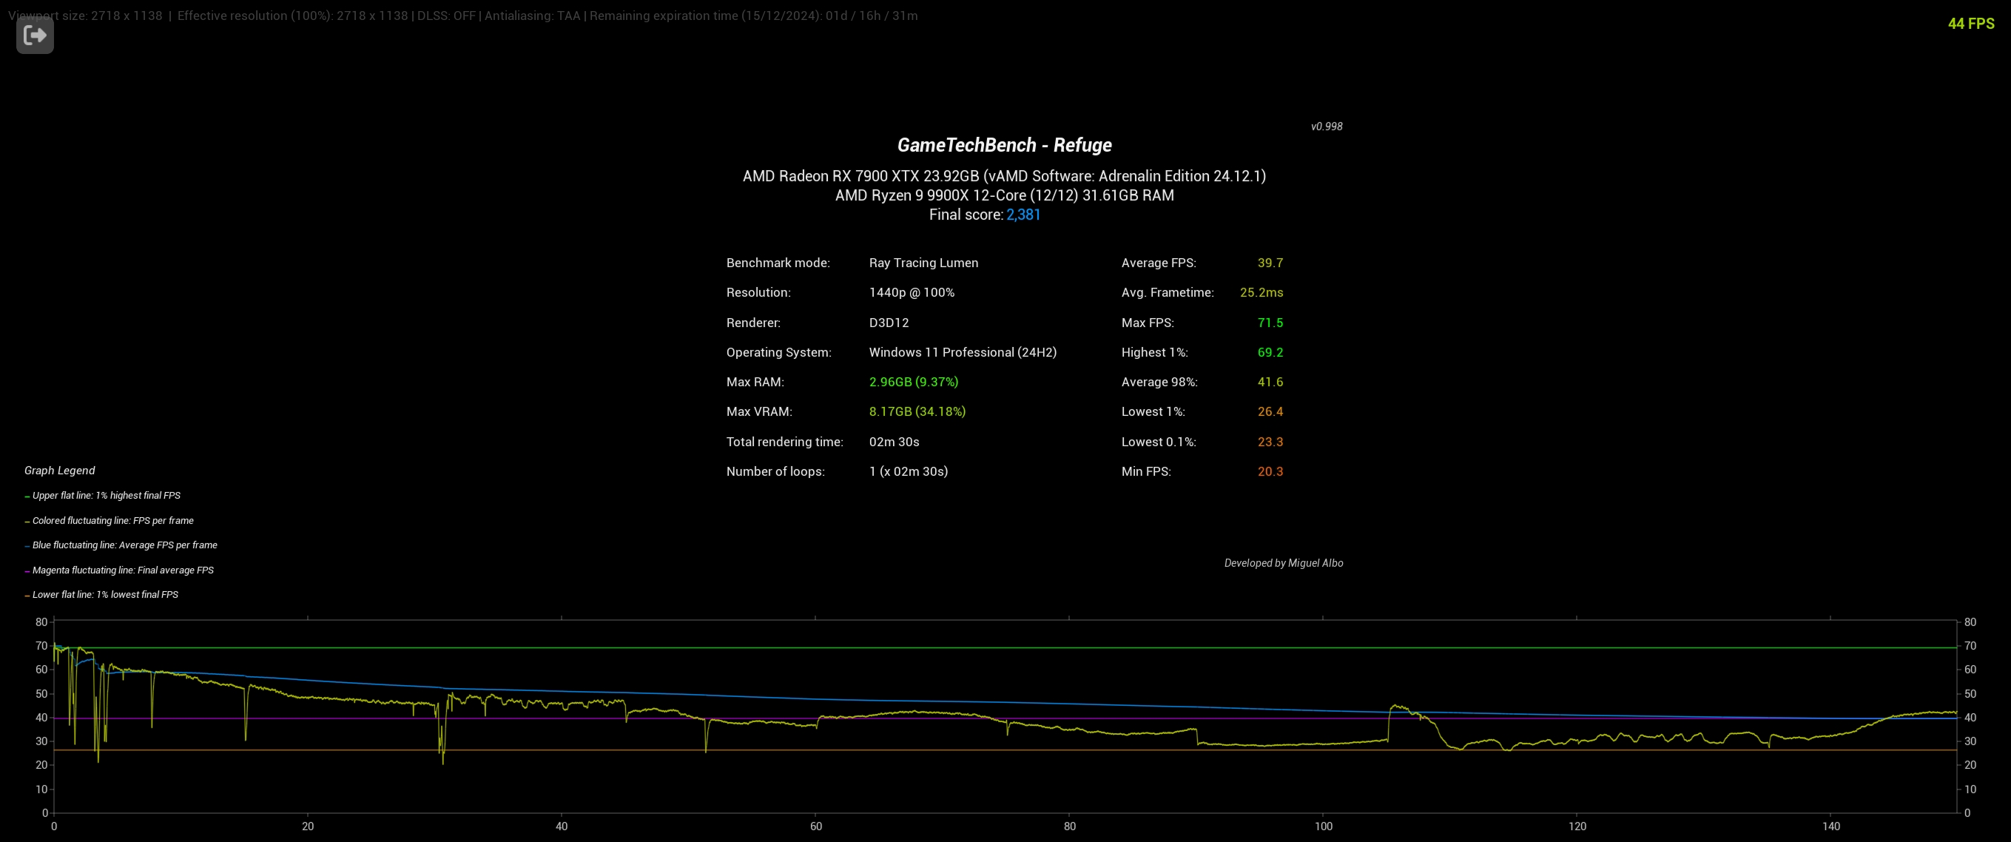This screenshot has width=2011, height=842.
Task: Click the Developed by Miguel Albo credit
Action: pyautogui.click(x=1284, y=563)
